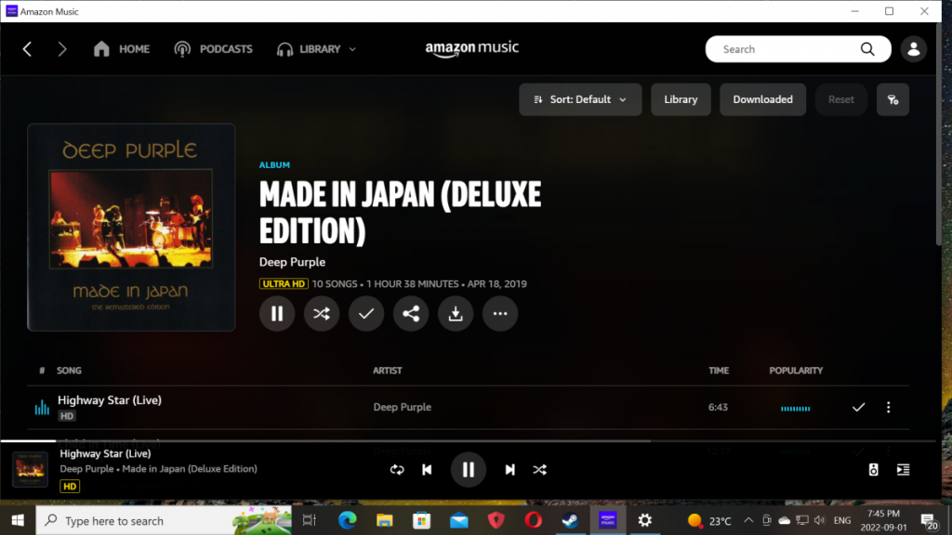Open the album's more options ellipsis
The width and height of the screenshot is (952, 535).
[499, 314]
